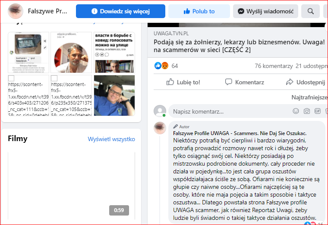
Task: Open the UWAGA.TVN.PL article about scammers
Action: pyautogui.click(x=238, y=45)
